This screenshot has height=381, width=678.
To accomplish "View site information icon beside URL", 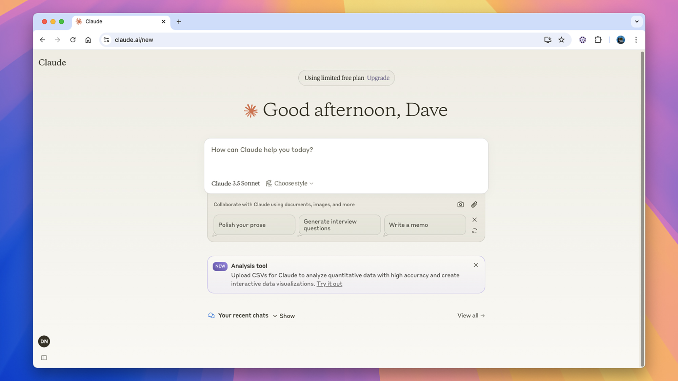I will point(106,40).
